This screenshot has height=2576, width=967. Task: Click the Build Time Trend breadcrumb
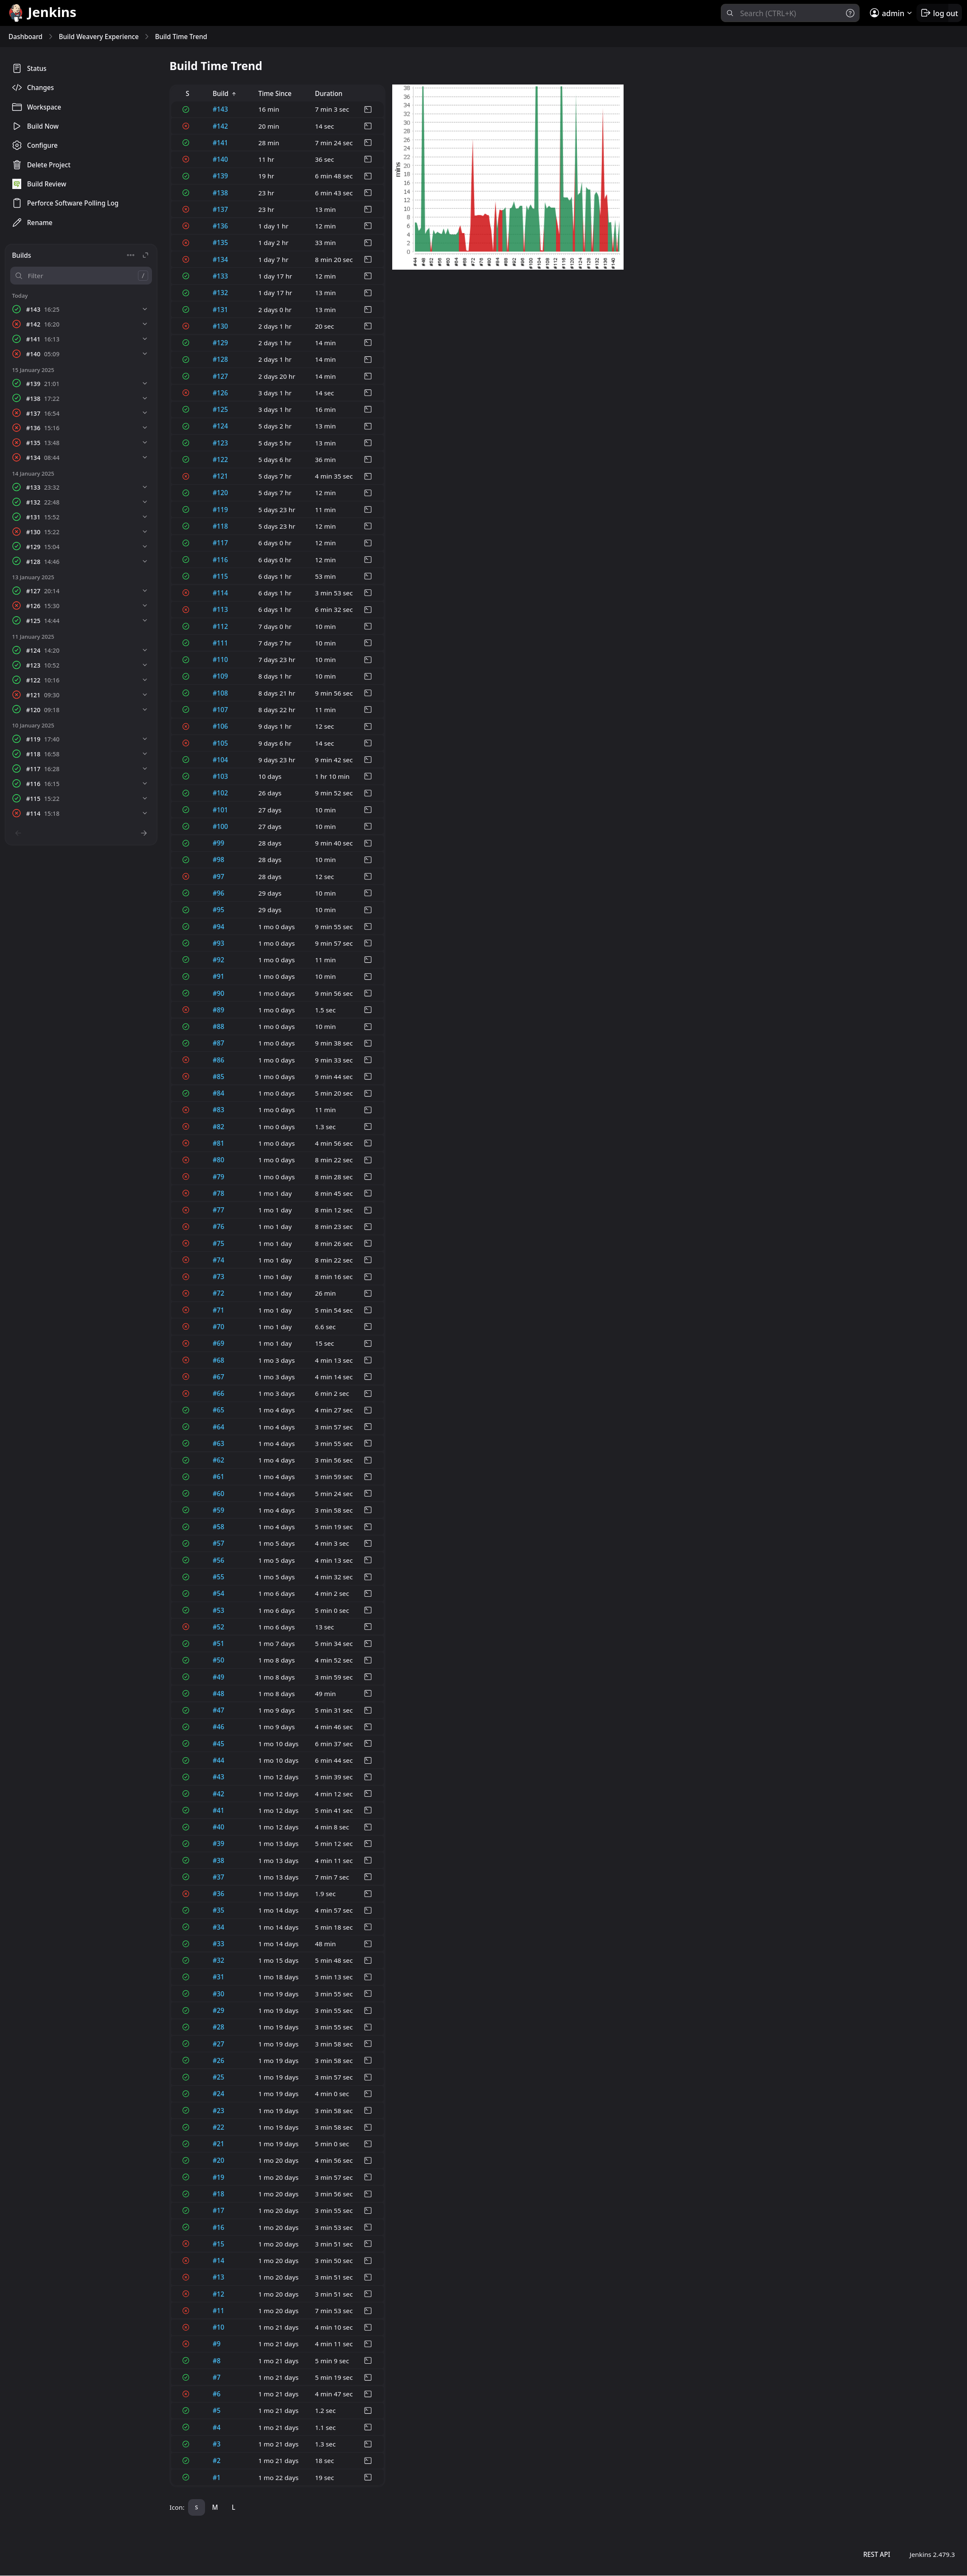pyautogui.click(x=181, y=36)
